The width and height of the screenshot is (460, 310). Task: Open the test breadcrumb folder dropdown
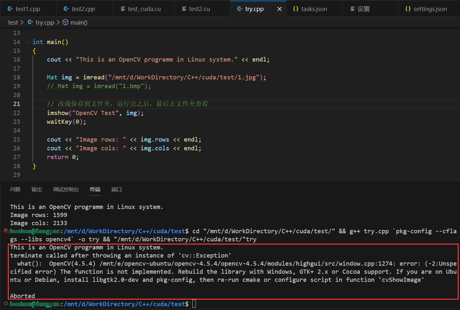point(13,22)
